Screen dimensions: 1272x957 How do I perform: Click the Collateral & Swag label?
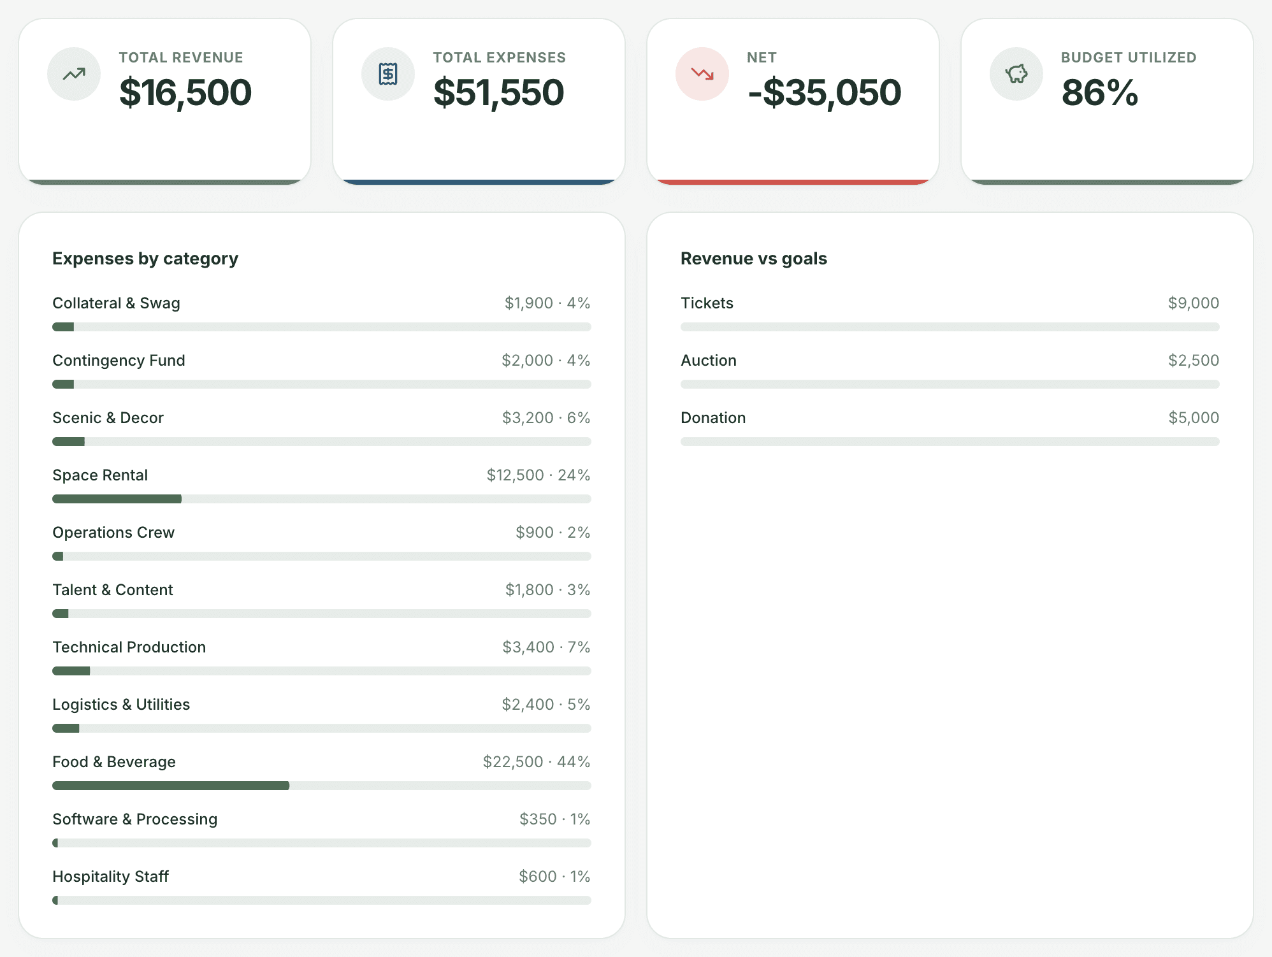[x=116, y=303]
